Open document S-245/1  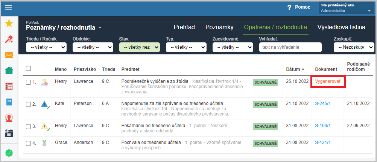323,103
